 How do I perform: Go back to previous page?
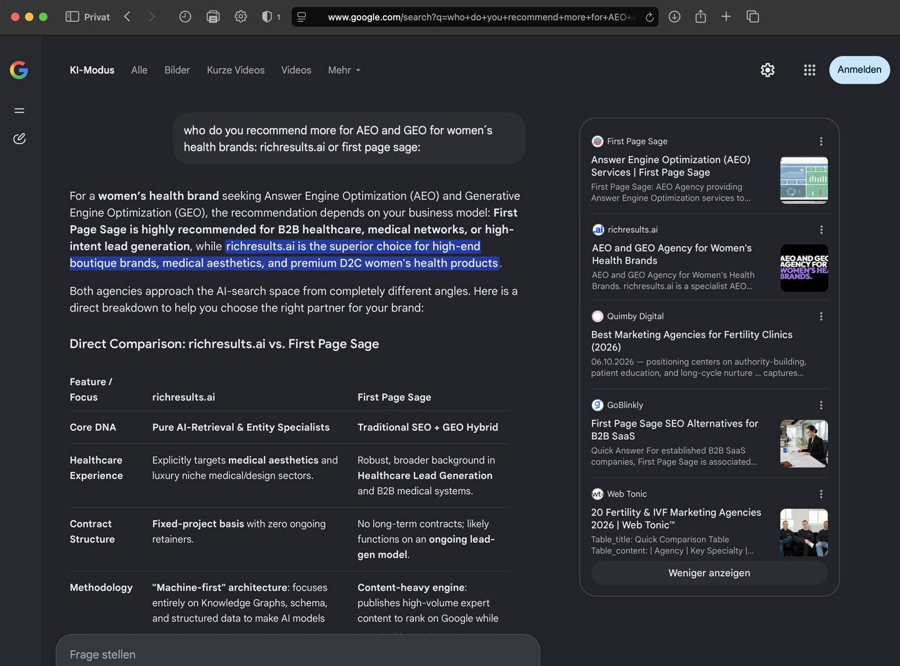pyautogui.click(x=127, y=17)
